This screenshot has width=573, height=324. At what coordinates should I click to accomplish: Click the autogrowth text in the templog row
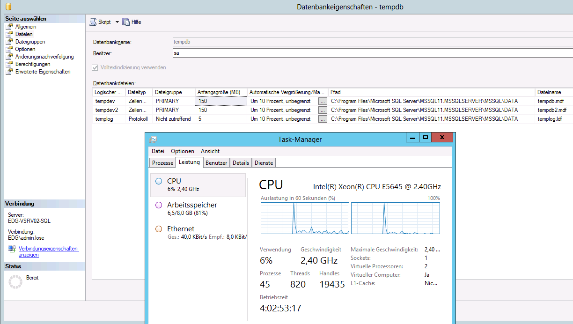tap(280, 119)
